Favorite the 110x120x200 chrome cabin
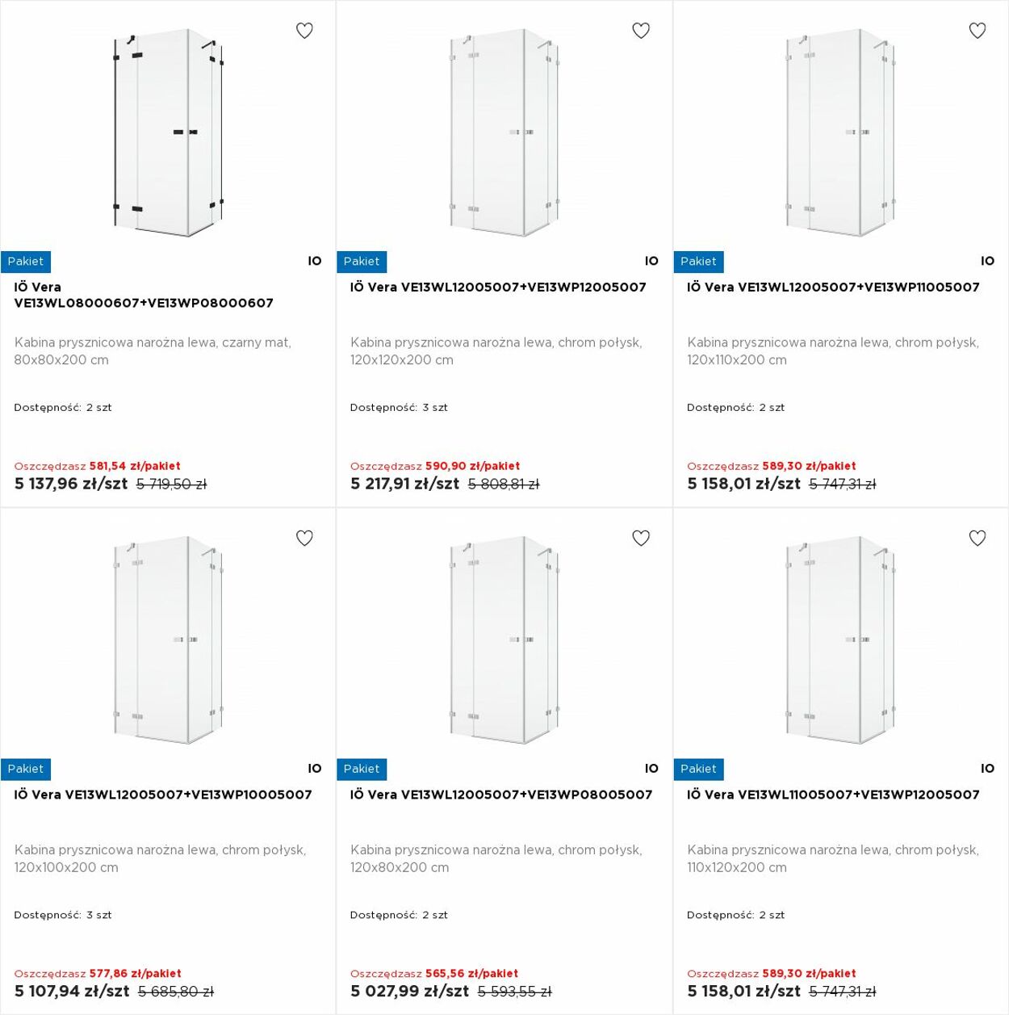Viewport: 1009px width, 1015px height. tap(978, 538)
